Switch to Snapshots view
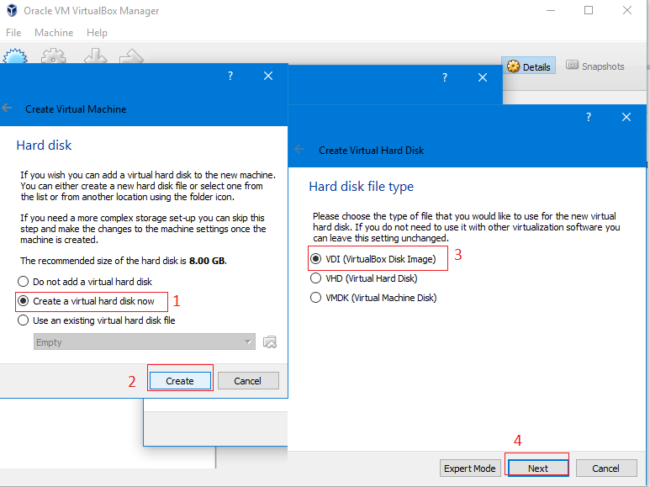Screen dimensions: 650x487 click(x=595, y=66)
